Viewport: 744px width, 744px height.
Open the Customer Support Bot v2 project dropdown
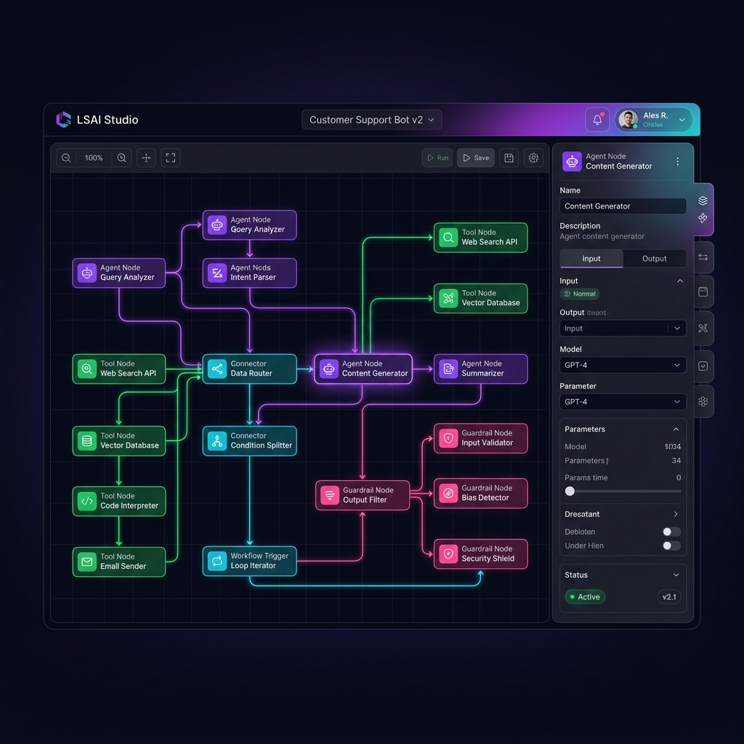371,120
